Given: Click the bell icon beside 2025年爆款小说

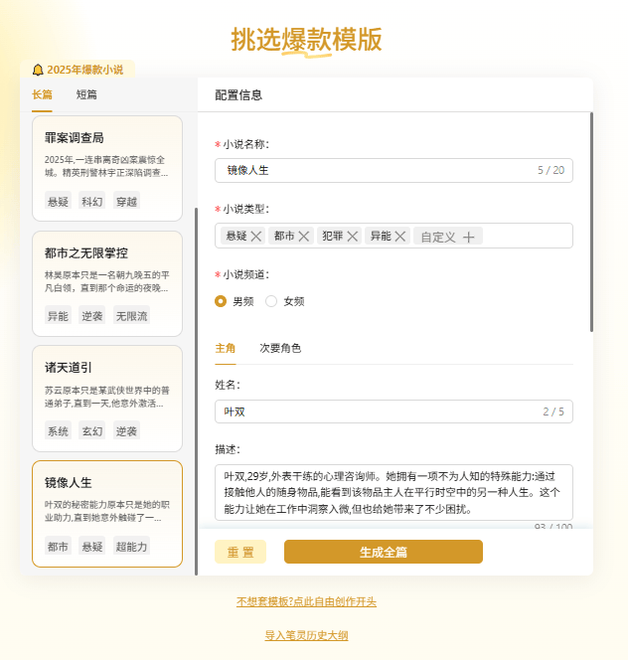Looking at the screenshot, I should 38,70.
